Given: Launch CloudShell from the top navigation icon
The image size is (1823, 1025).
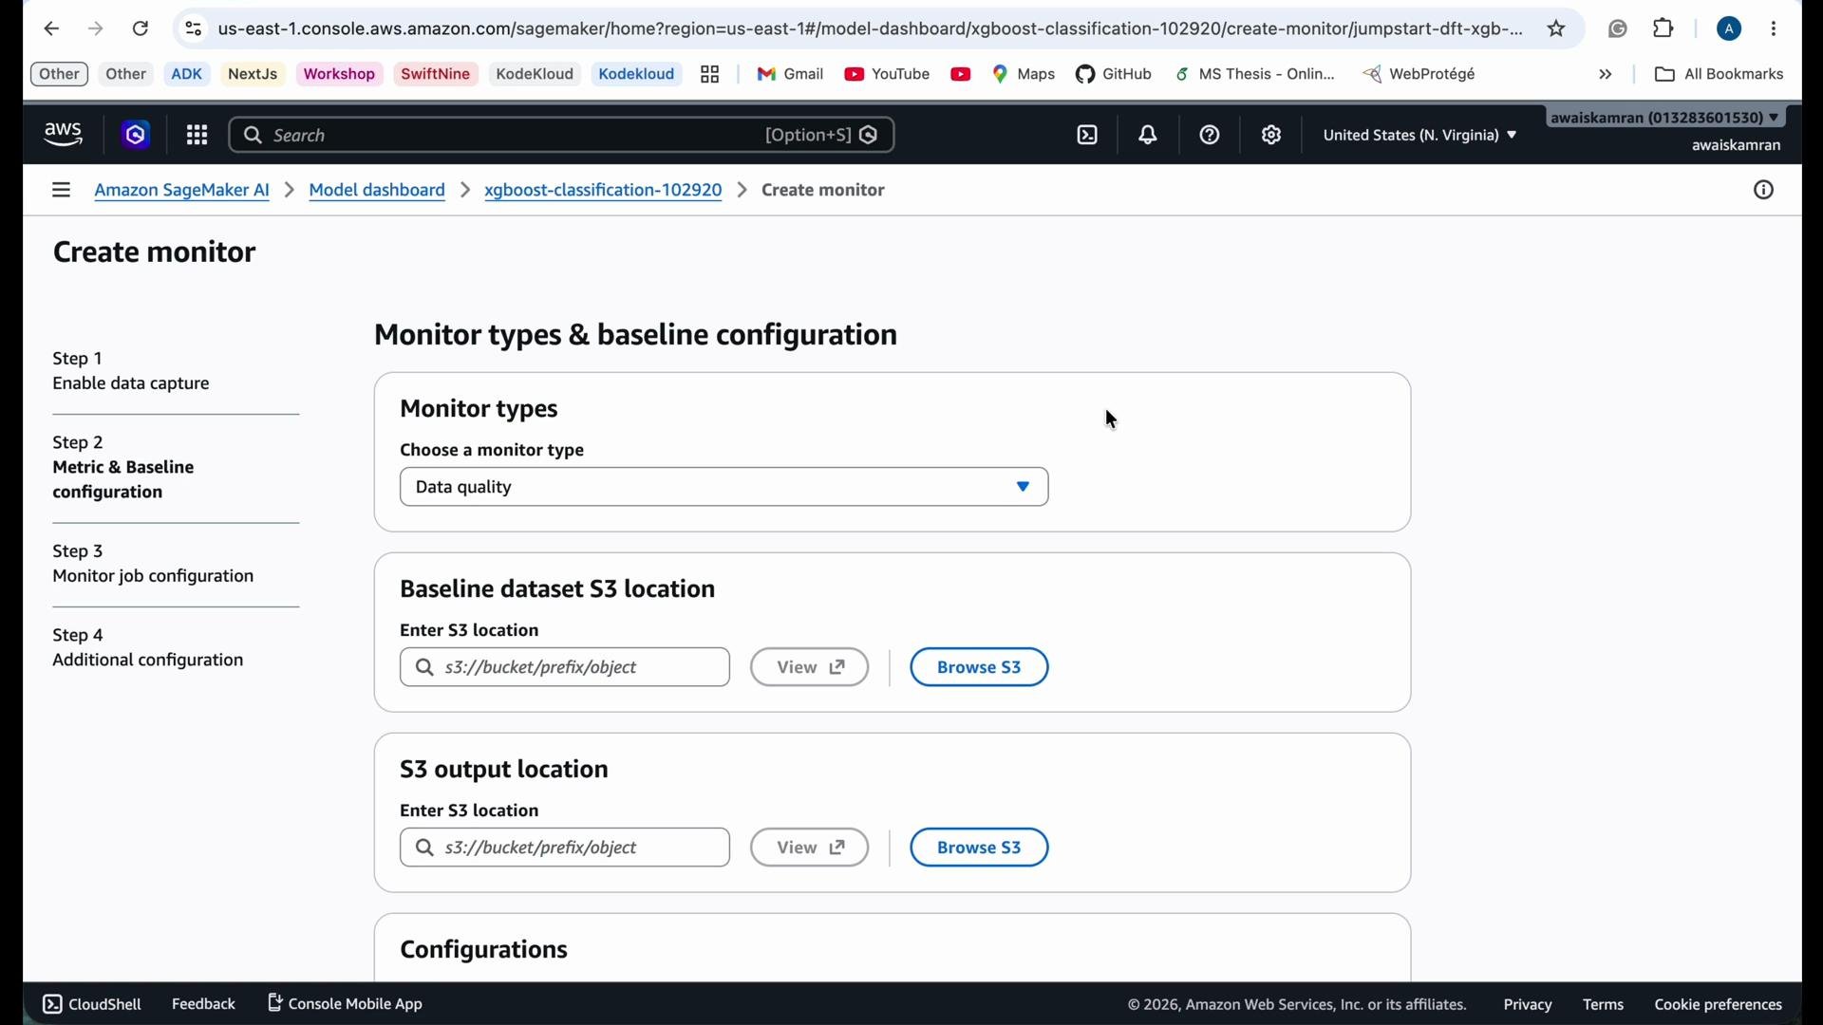Looking at the screenshot, I should [x=1087, y=136].
